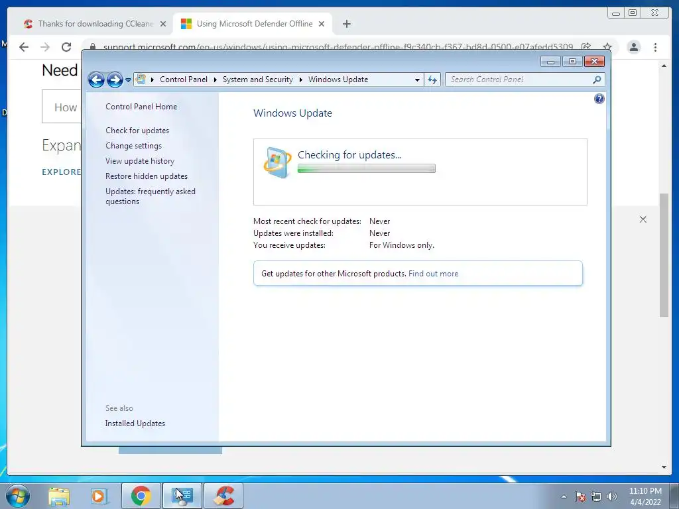Click the Windows Update shield icon
Screen dimensions: 679x509
coord(277,163)
